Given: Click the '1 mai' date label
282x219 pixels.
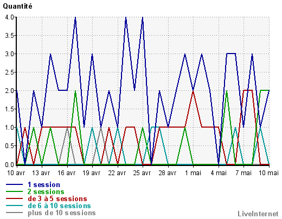Looking at the screenshot, I should tap(193, 173).
